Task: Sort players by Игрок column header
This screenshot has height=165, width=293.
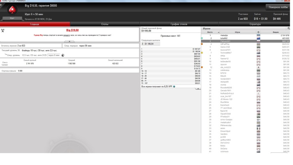Action: pyautogui.click(x=237, y=32)
